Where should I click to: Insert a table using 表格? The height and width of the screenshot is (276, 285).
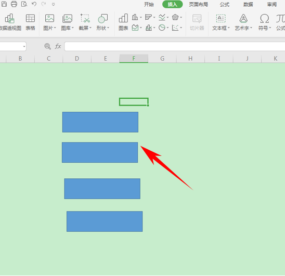pos(30,22)
